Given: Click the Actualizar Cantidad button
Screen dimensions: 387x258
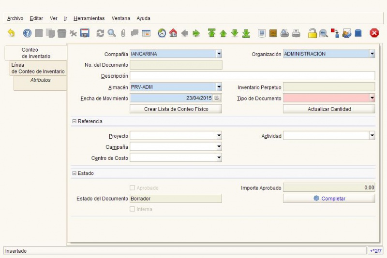Looking at the screenshot, I should click(x=329, y=109).
